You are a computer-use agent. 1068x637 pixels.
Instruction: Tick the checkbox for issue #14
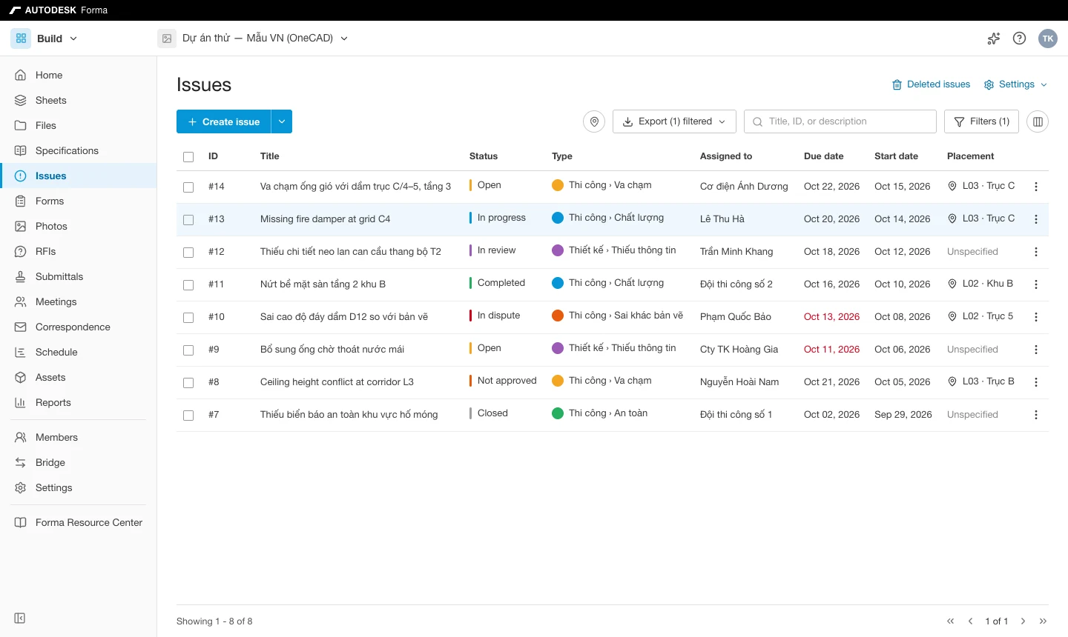click(188, 187)
